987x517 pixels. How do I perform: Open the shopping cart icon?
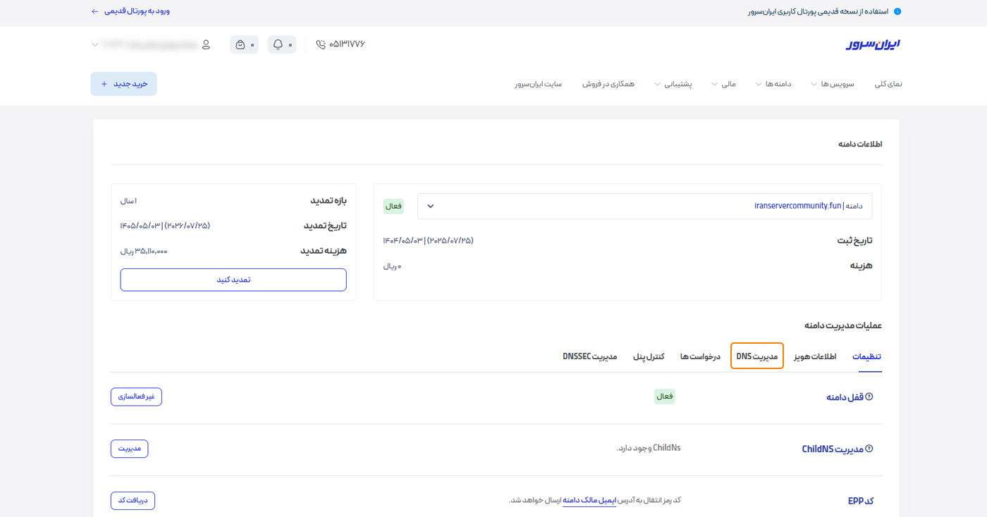point(240,44)
